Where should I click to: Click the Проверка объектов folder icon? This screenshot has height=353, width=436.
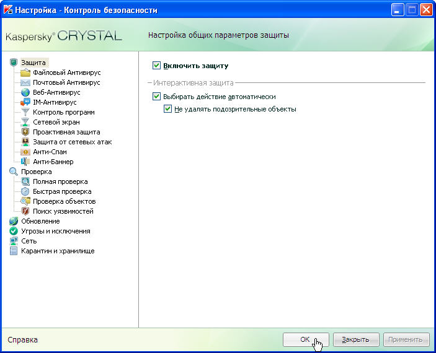tap(25, 201)
